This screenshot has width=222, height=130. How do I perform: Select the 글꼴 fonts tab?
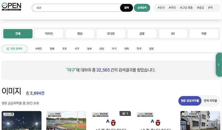pos(142,34)
